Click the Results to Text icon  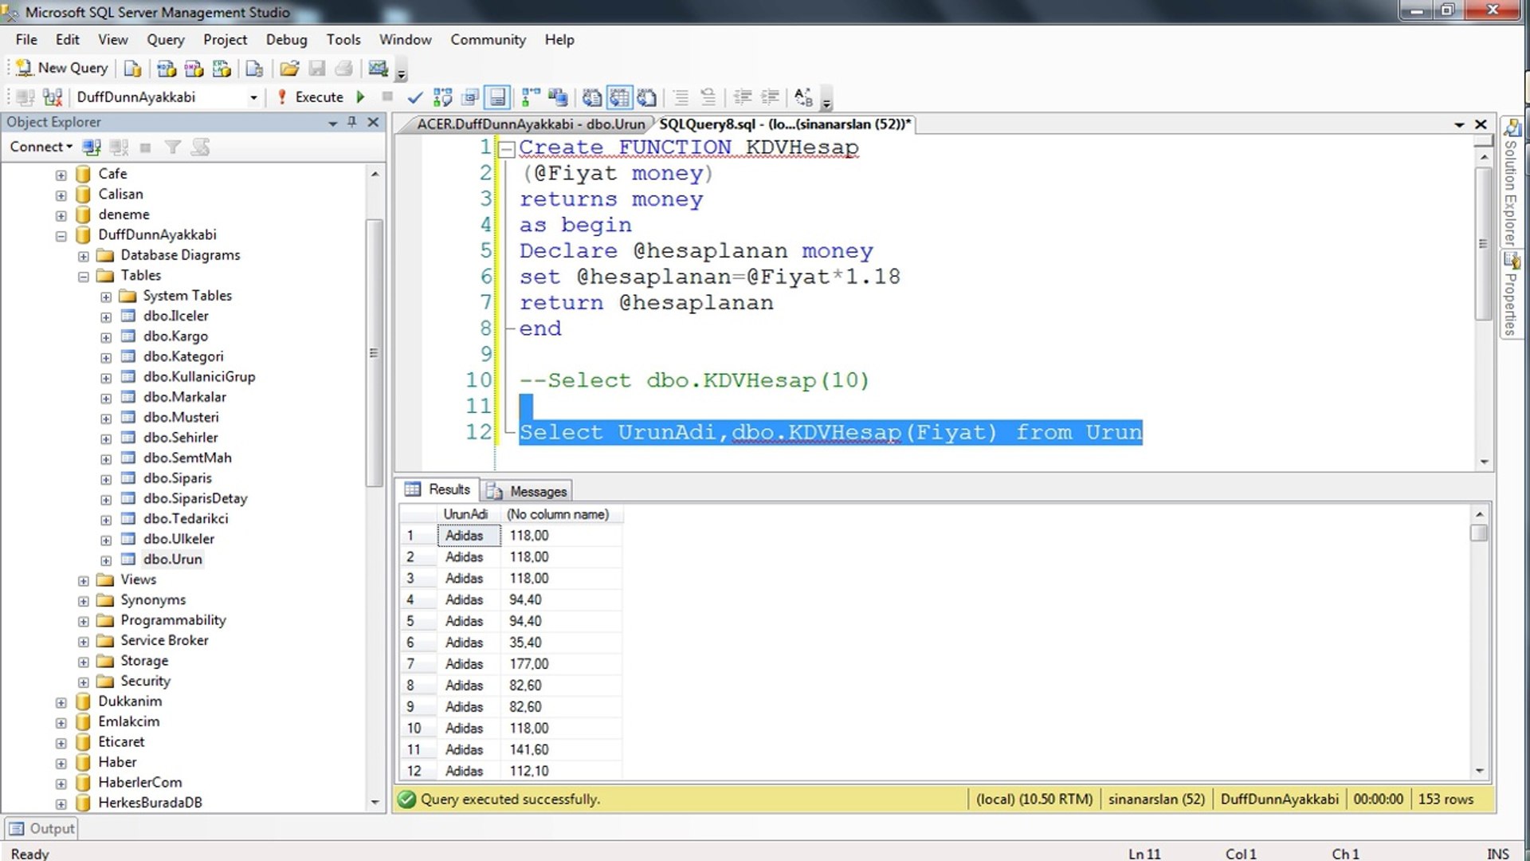click(591, 97)
